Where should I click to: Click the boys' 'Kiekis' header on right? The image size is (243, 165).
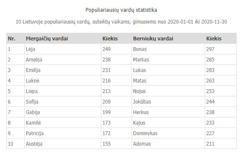[214, 38]
